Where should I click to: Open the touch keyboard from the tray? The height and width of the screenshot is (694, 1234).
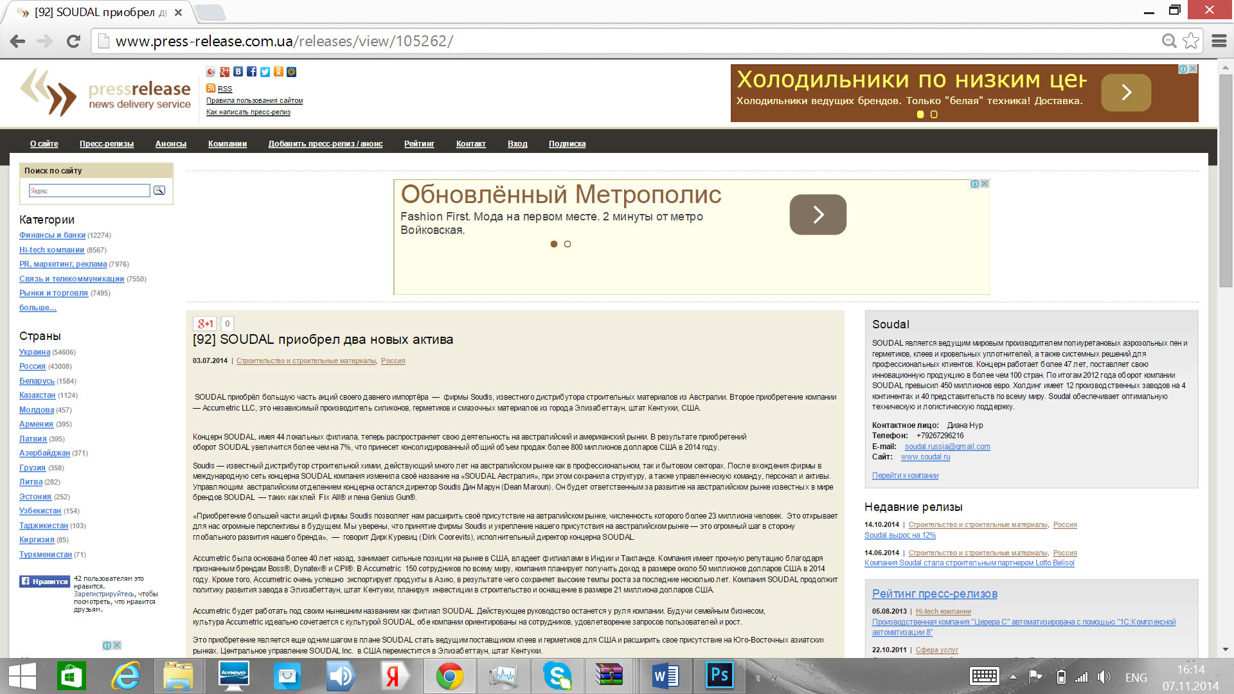[x=985, y=676]
